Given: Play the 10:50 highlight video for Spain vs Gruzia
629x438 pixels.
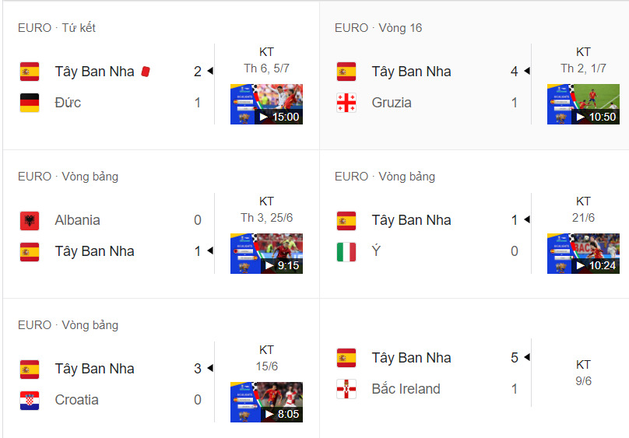Looking at the screenshot, I should 583,104.
